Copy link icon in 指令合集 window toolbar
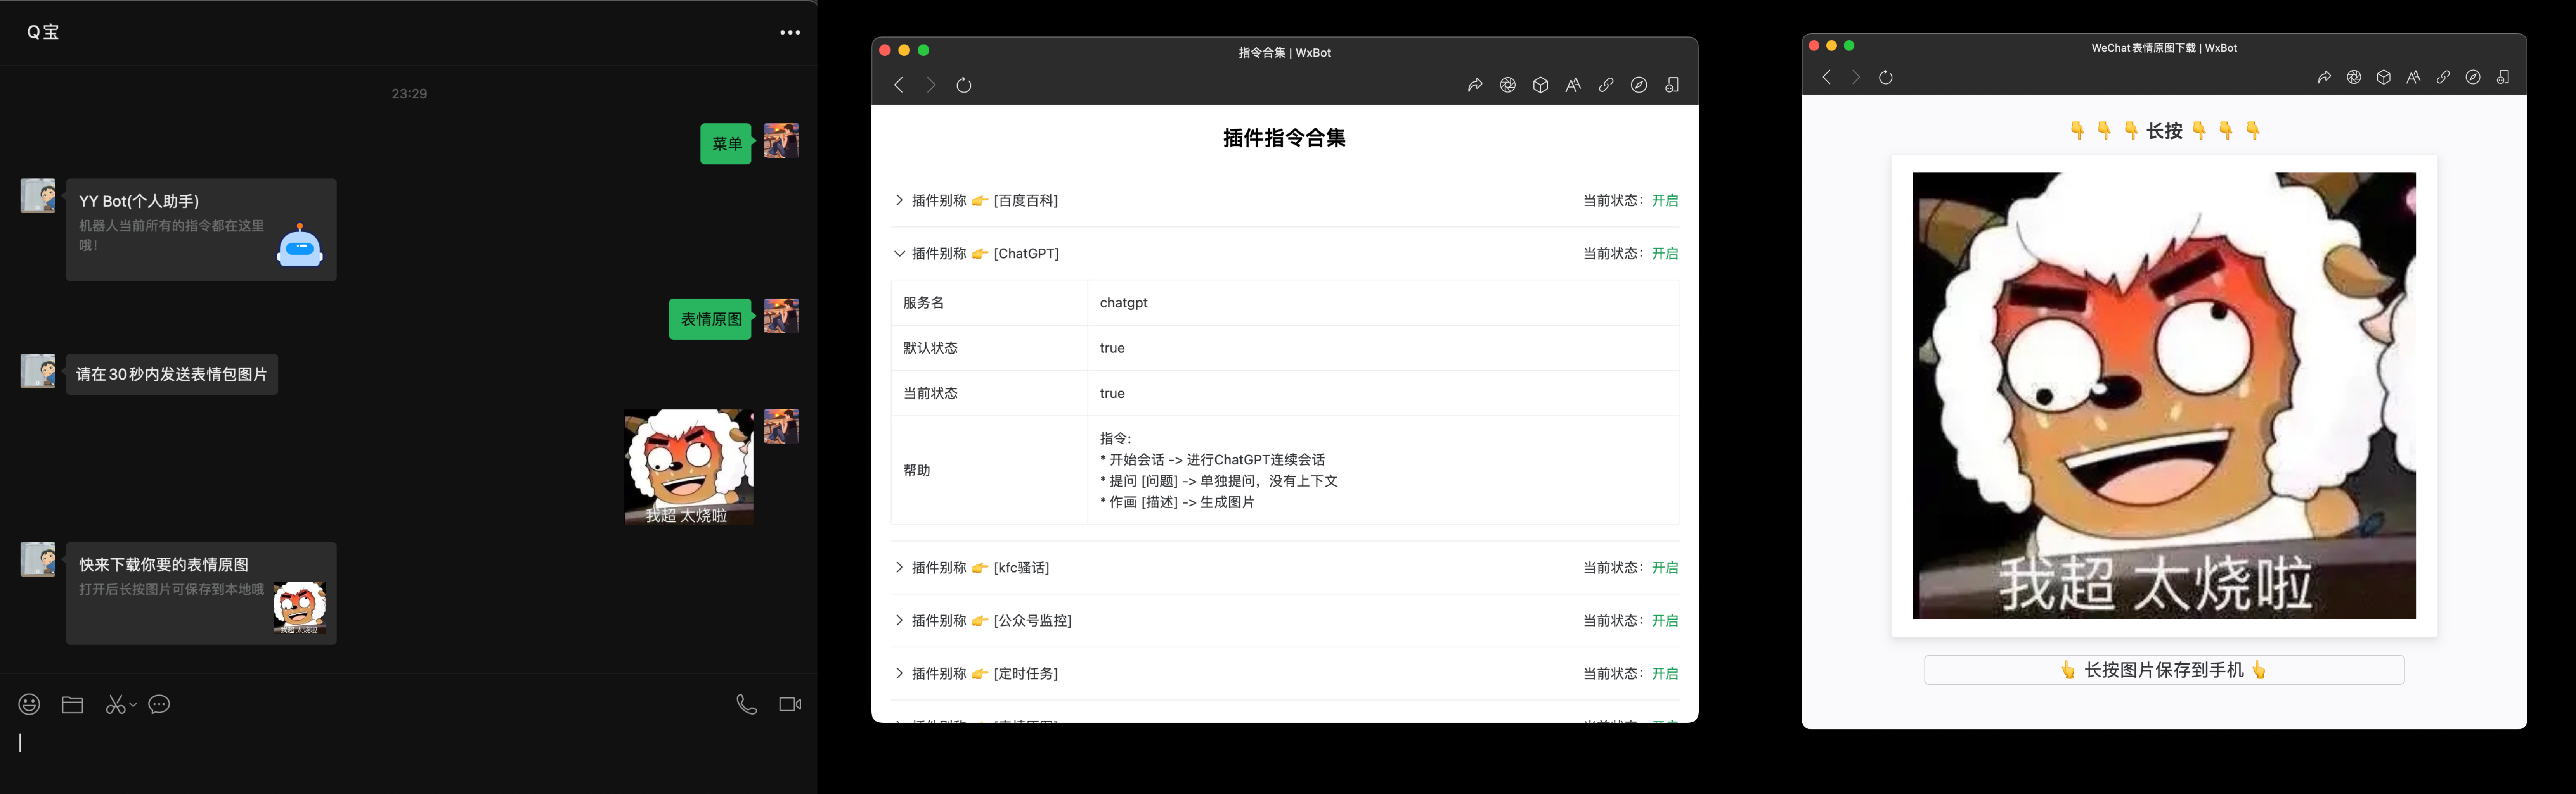The image size is (2576, 794). [x=1606, y=85]
